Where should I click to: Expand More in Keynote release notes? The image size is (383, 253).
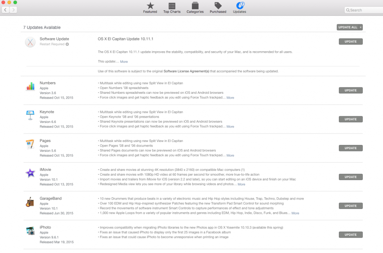pos(230,126)
